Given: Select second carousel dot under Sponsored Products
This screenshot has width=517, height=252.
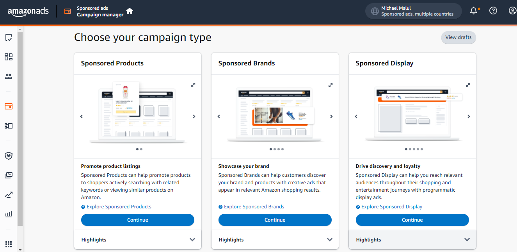Looking at the screenshot, I should pyautogui.click(x=141, y=149).
